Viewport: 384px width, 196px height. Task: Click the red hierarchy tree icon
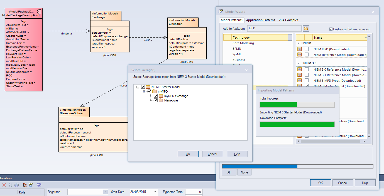coord(25,185)
